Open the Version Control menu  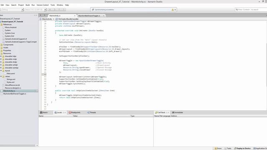(x=43, y=5)
